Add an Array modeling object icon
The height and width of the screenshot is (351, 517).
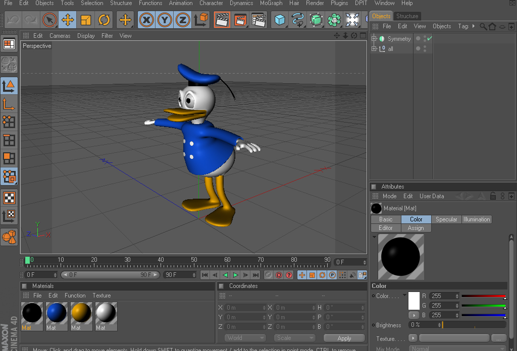click(334, 20)
